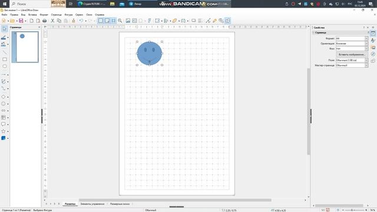Click the taskbar Поиск search box

click(x=30, y=4)
